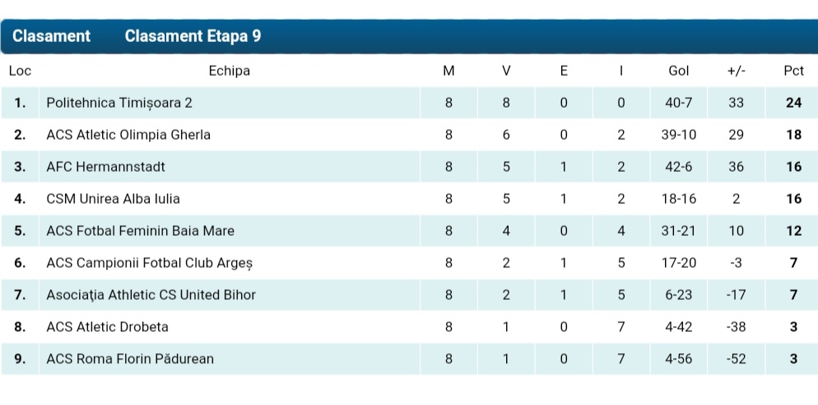Click the V wins column header
The image size is (818, 405).
pyautogui.click(x=506, y=71)
